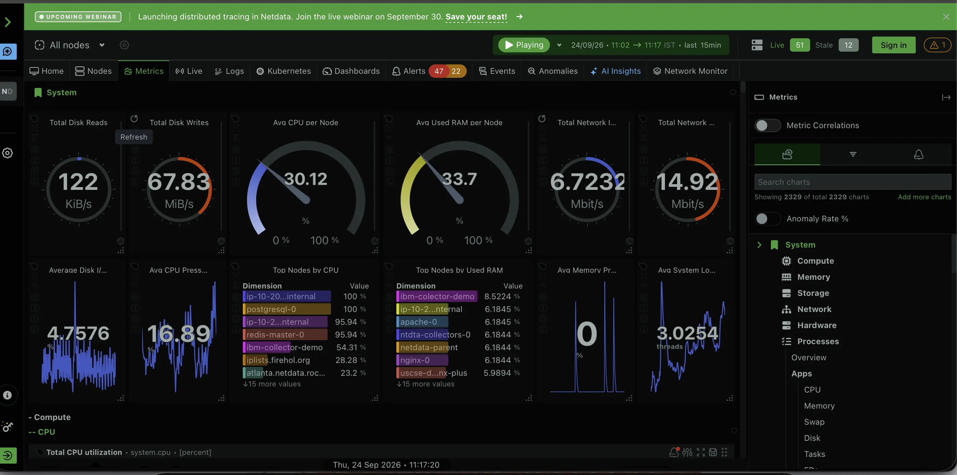Switch to the Nodes tab
Image resolution: width=957 pixels, height=475 pixels.
(x=93, y=71)
